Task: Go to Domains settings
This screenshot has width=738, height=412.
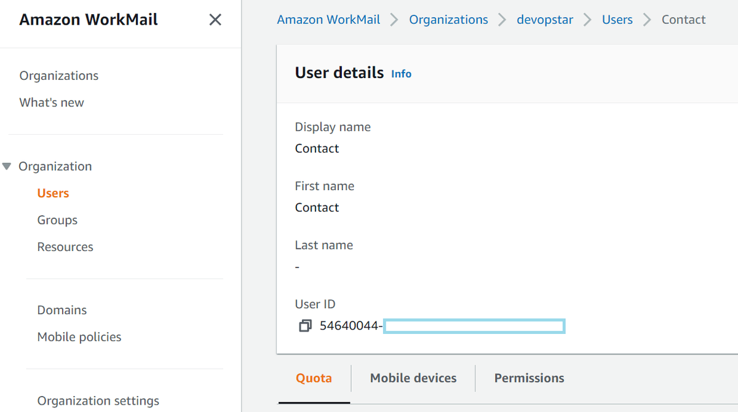Action: (61, 309)
